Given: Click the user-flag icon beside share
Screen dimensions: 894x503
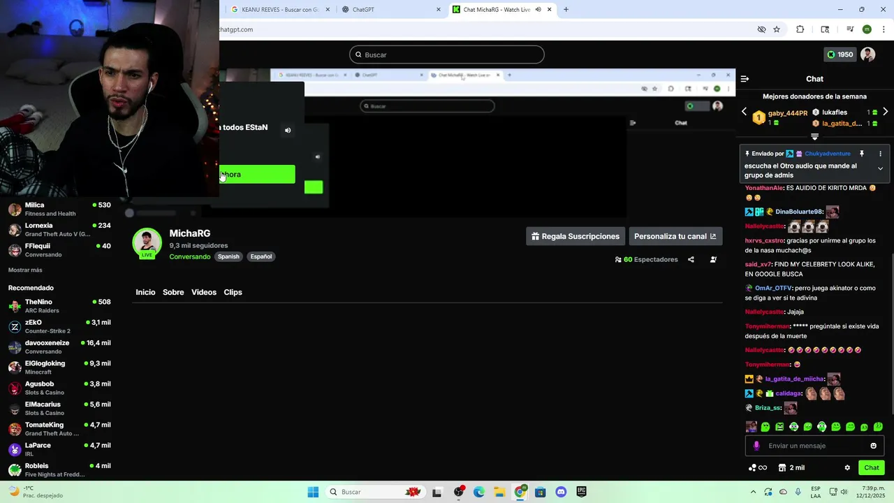Looking at the screenshot, I should click(x=713, y=259).
